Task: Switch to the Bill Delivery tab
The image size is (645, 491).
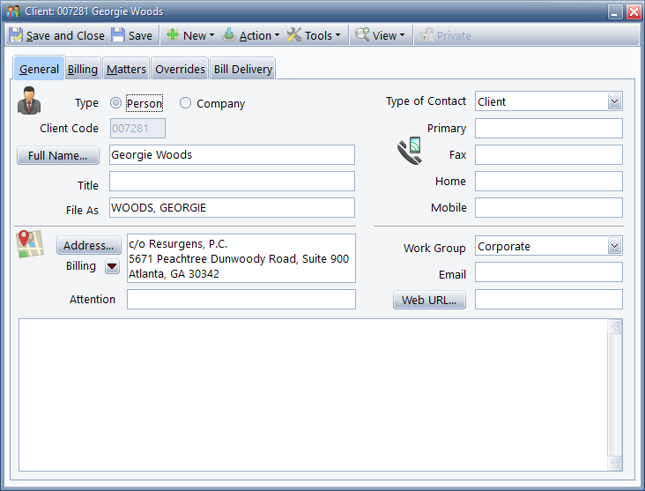Action: (242, 70)
